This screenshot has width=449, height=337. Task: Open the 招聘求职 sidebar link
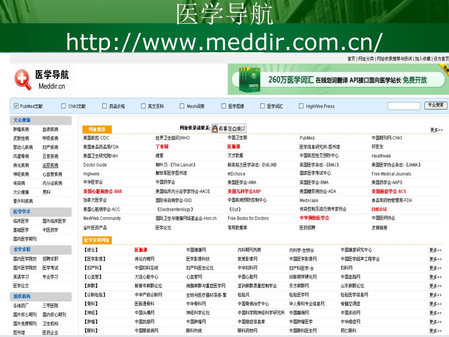50,259
